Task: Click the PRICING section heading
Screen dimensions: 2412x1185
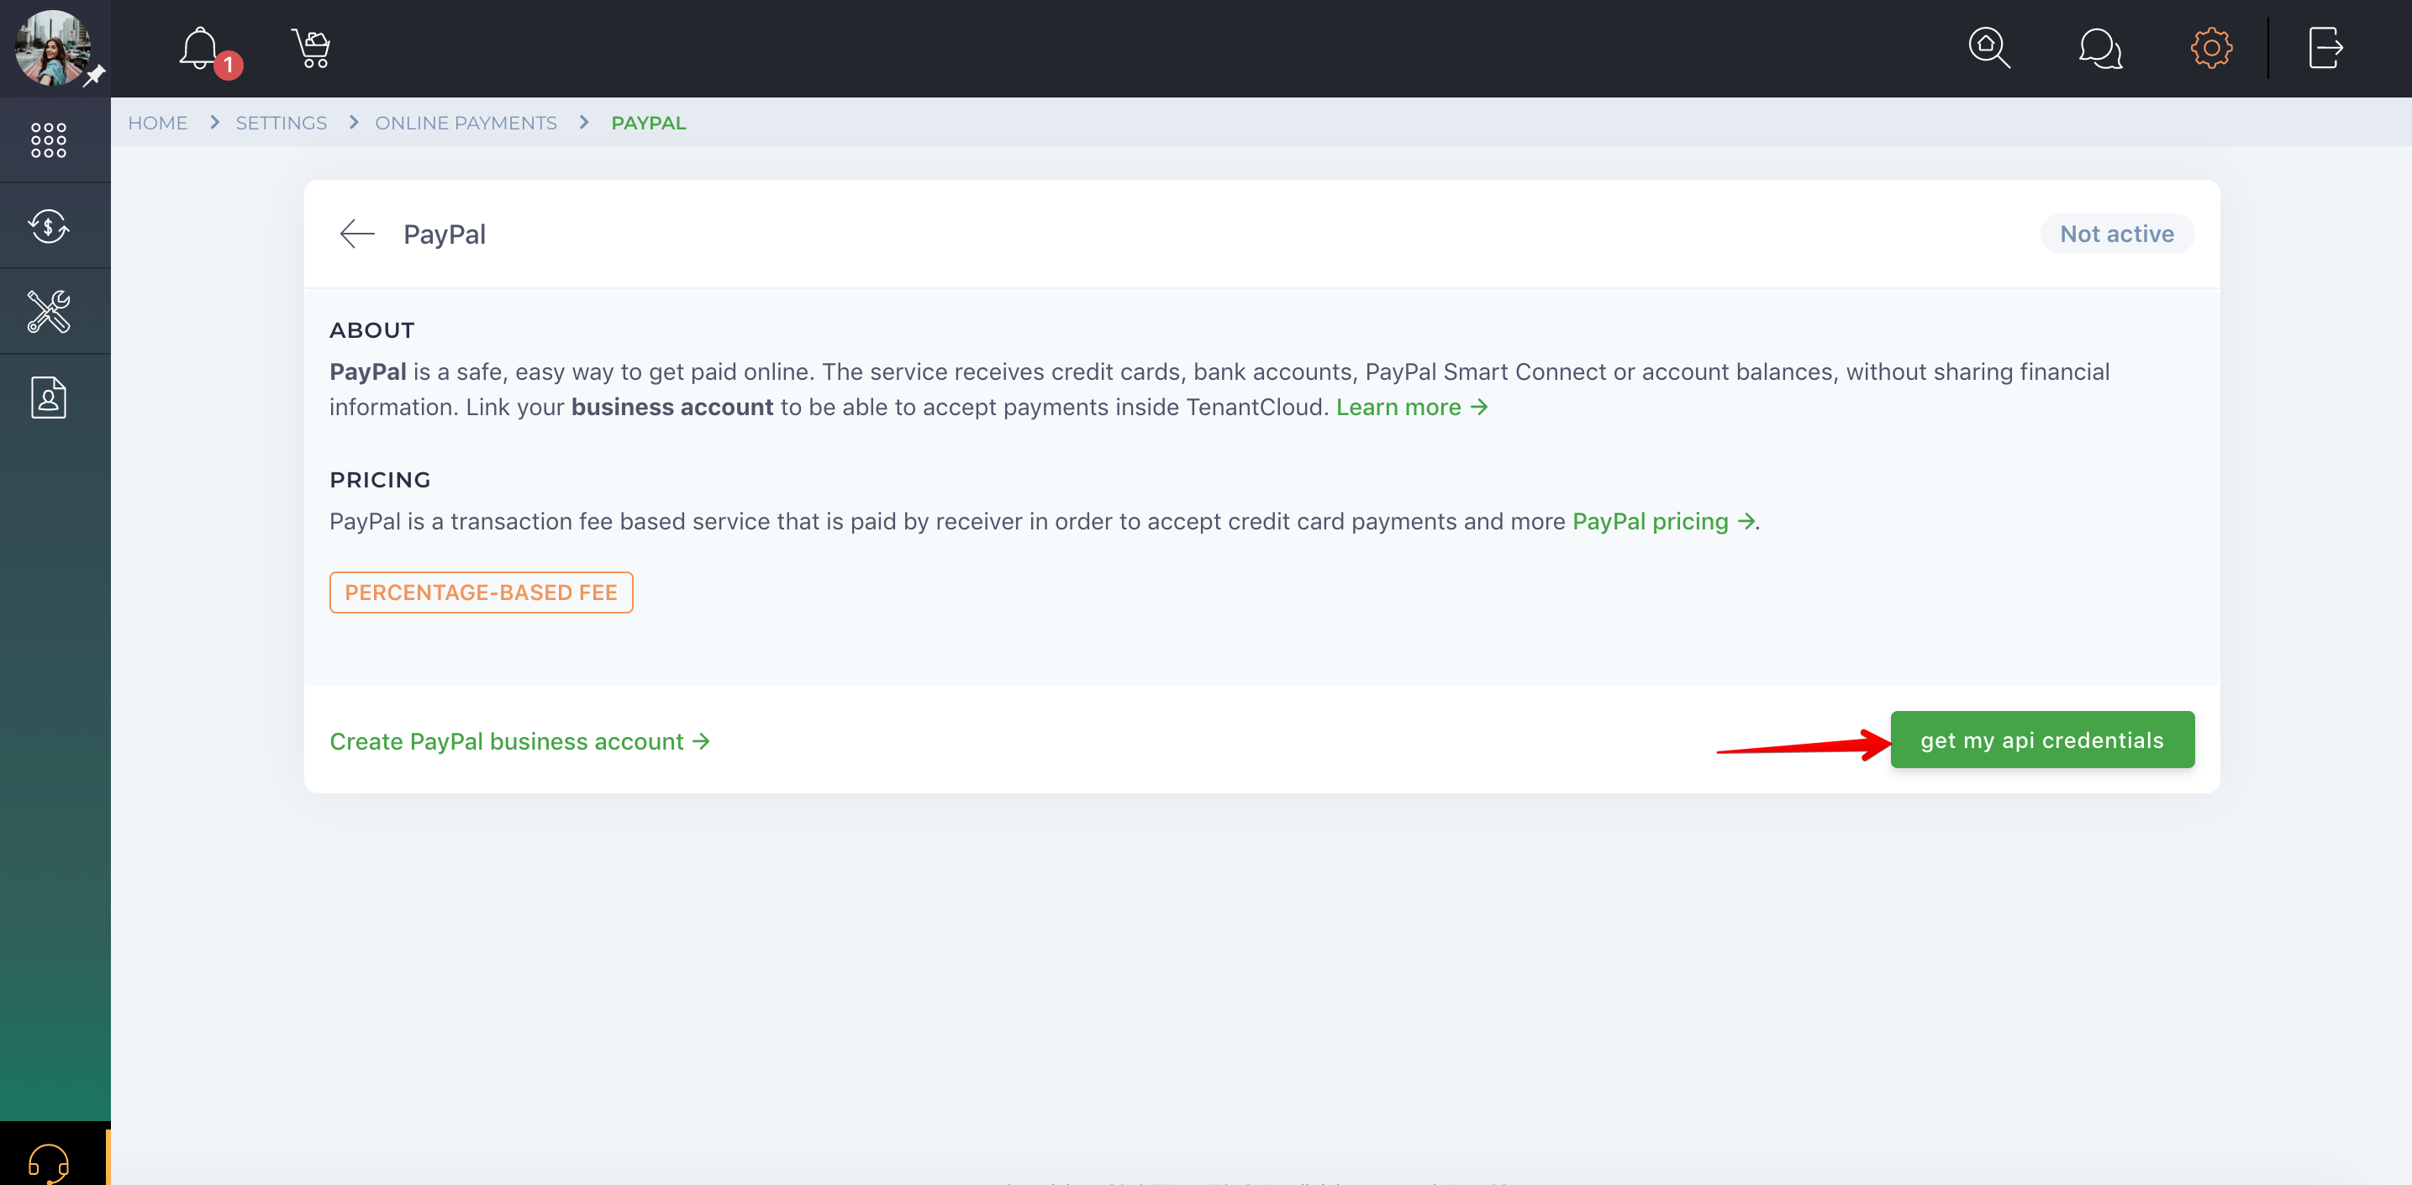Action: (x=380, y=480)
